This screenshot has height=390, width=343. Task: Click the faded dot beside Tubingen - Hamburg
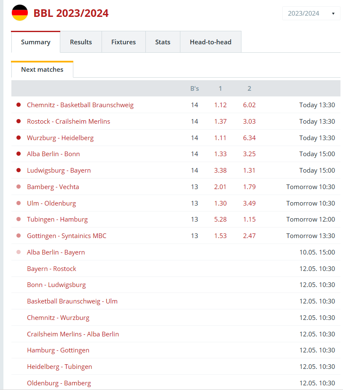click(19, 219)
